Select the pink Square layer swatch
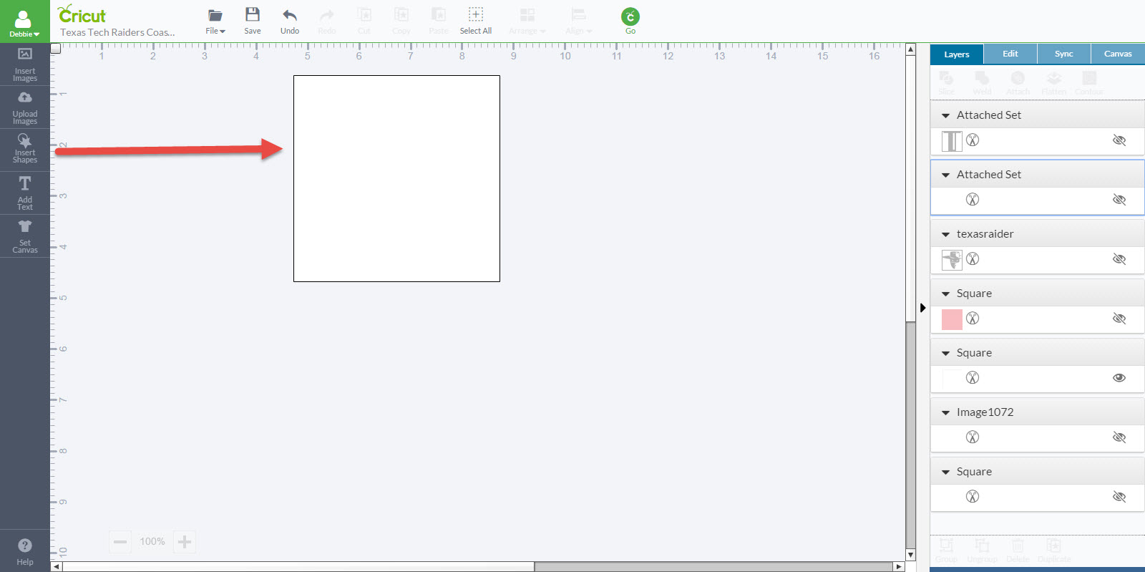This screenshot has width=1145, height=572. pyautogui.click(x=952, y=319)
